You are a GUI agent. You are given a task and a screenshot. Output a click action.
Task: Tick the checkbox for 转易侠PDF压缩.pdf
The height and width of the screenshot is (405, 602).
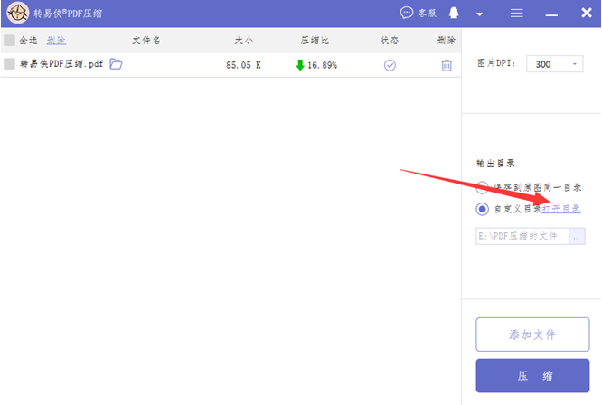tap(9, 63)
